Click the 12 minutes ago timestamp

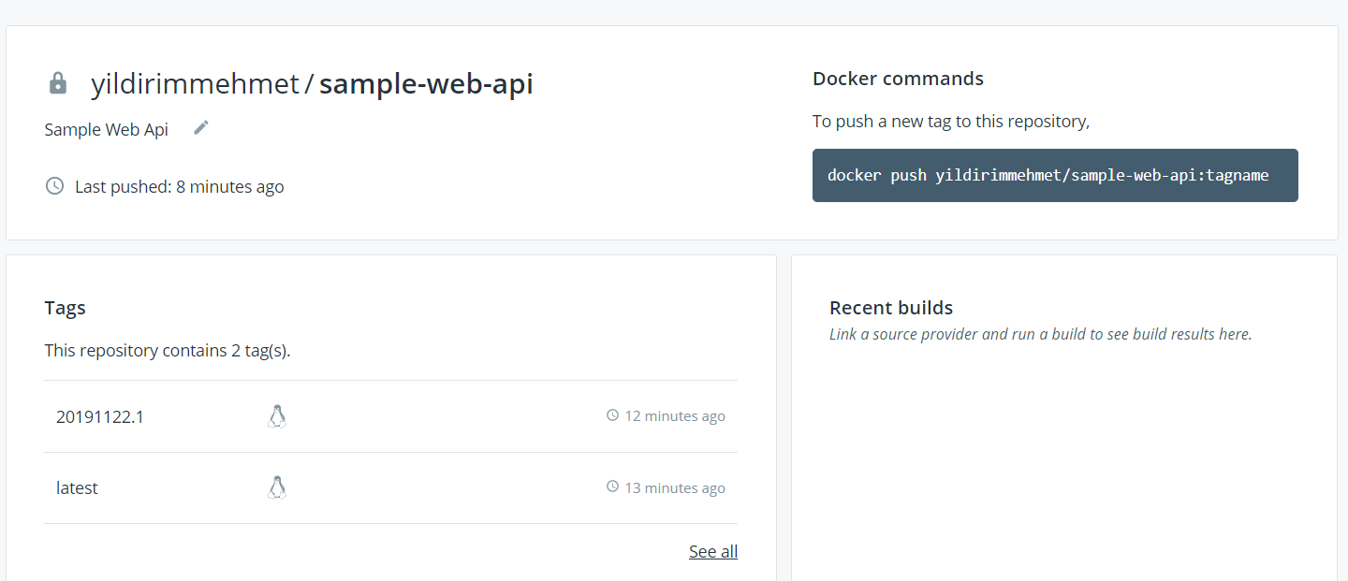click(x=675, y=415)
